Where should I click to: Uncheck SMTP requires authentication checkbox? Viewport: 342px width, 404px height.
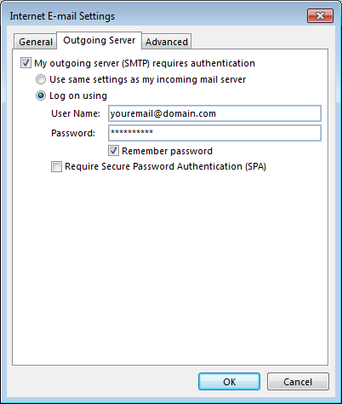pyautogui.click(x=26, y=63)
